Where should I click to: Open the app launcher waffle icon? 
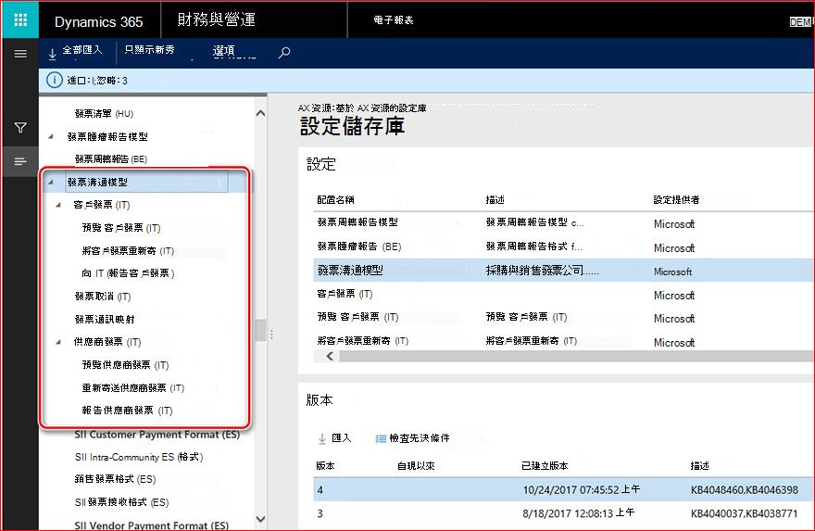(20, 19)
